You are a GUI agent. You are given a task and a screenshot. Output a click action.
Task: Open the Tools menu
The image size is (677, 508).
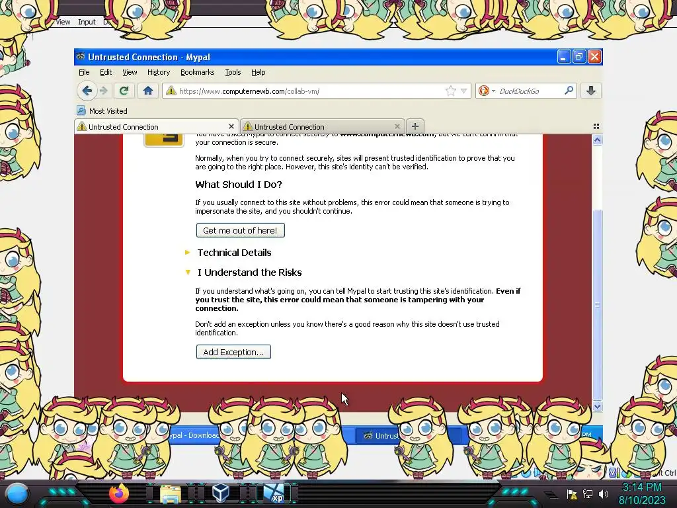tap(233, 72)
